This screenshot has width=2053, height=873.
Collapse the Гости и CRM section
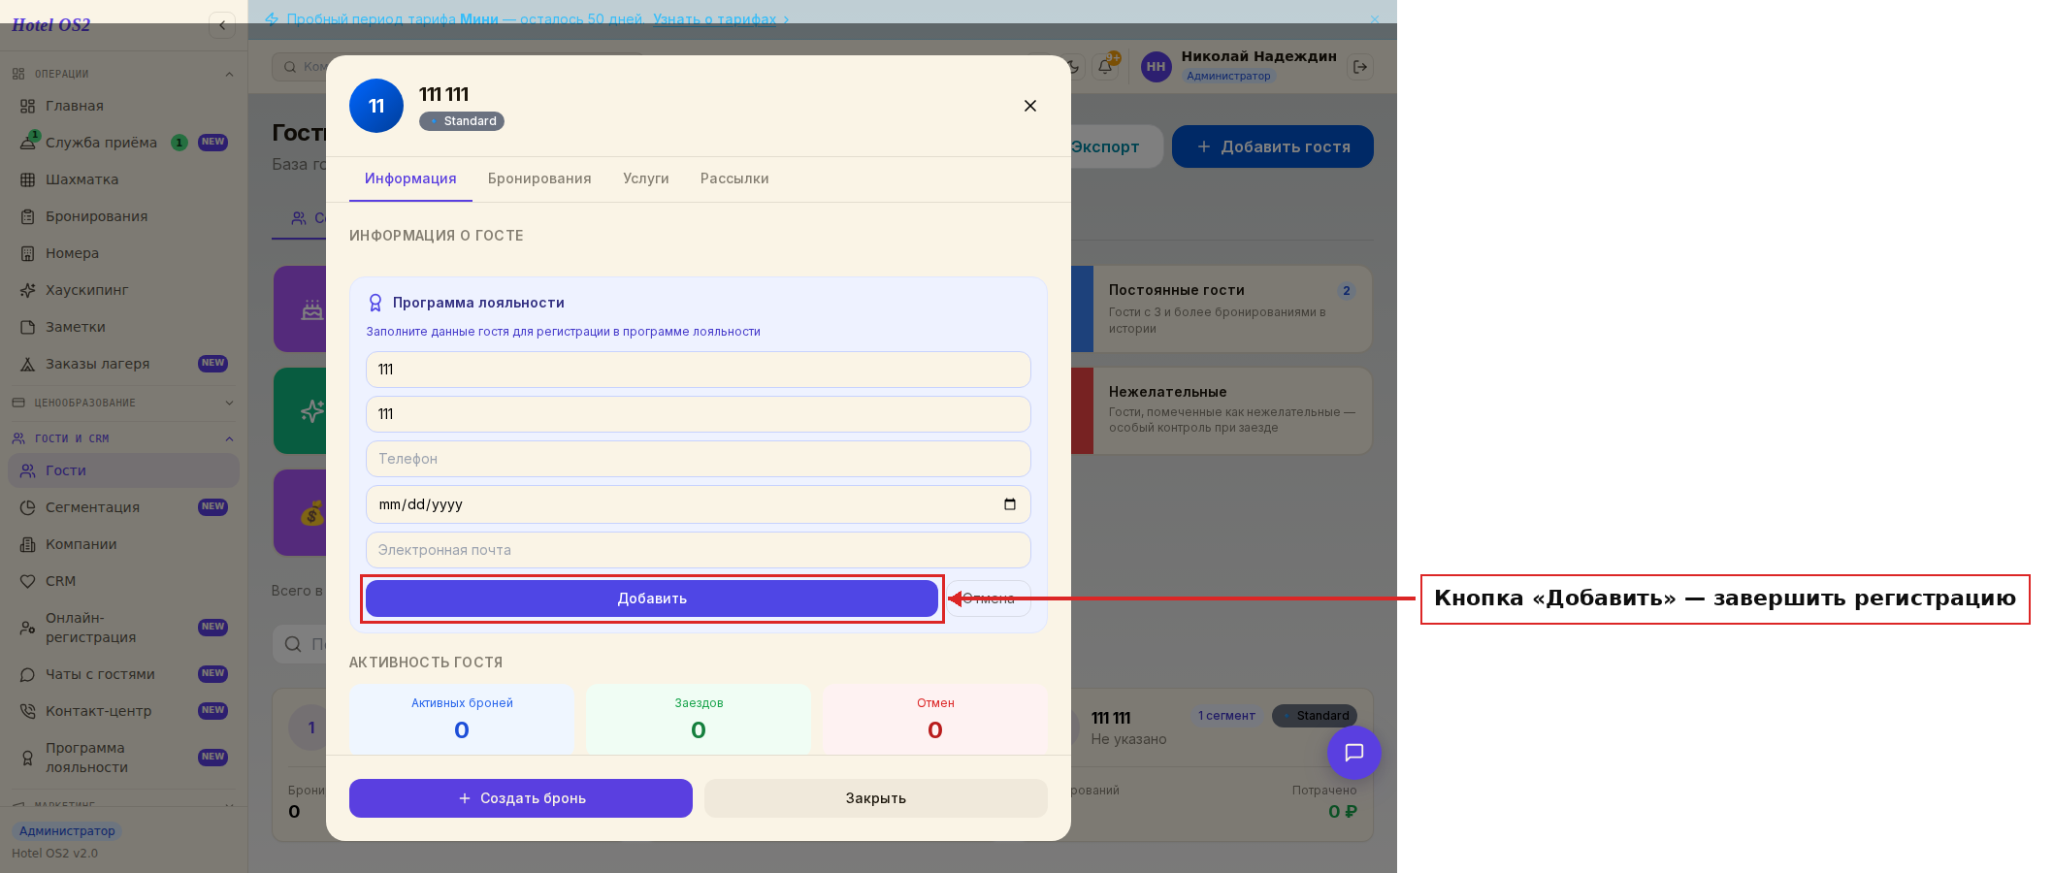pos(229,438)
